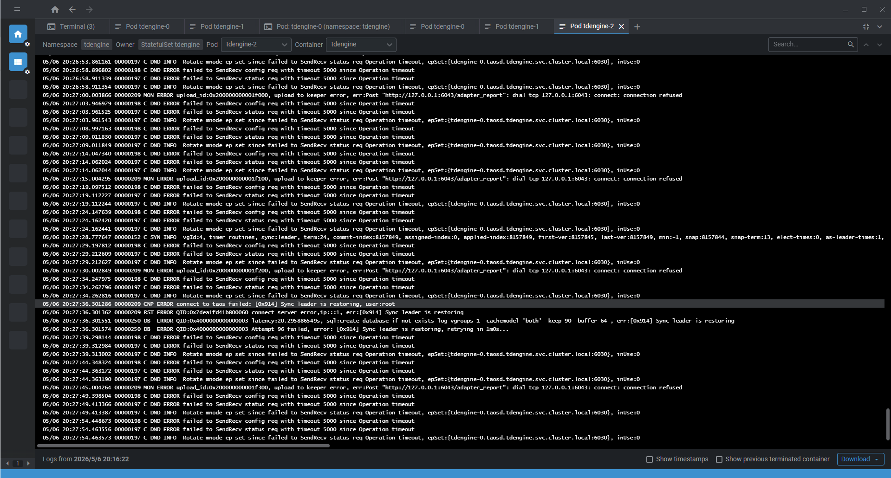Click the horizontal log scrollbar

pos(183,446)
